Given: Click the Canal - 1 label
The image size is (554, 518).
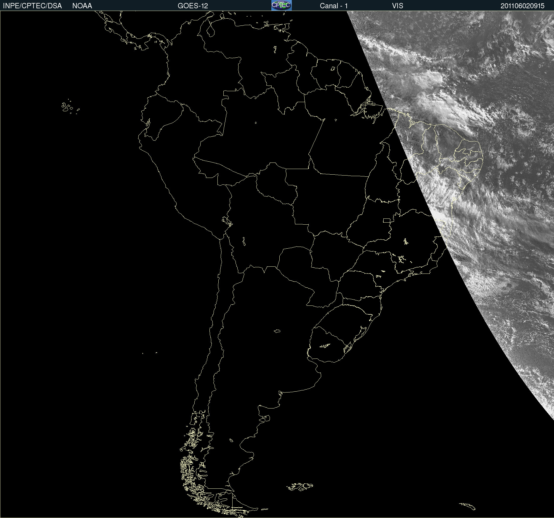Looking at the screenshot, I should point(334,6).
